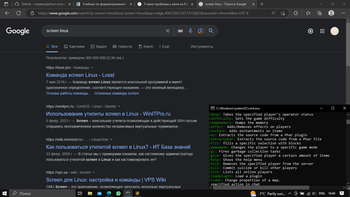Viewport: 350px width, 197px height.
Task: Focus the browser address bar URL
Action: pos(143,13)
